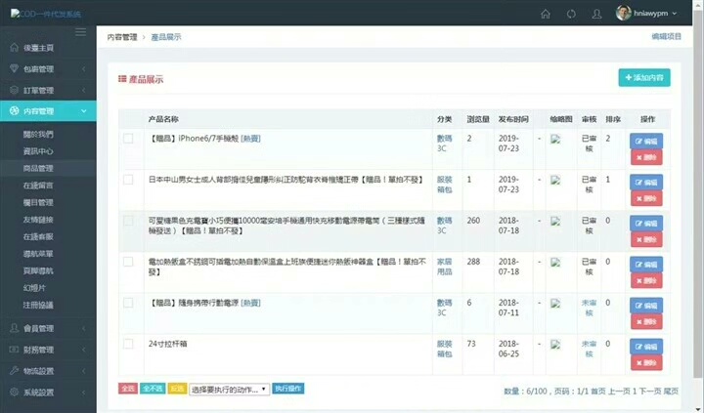
Task: Click red 删除 button for 24寸拉杆箱
Action: [x=645, y=363]
